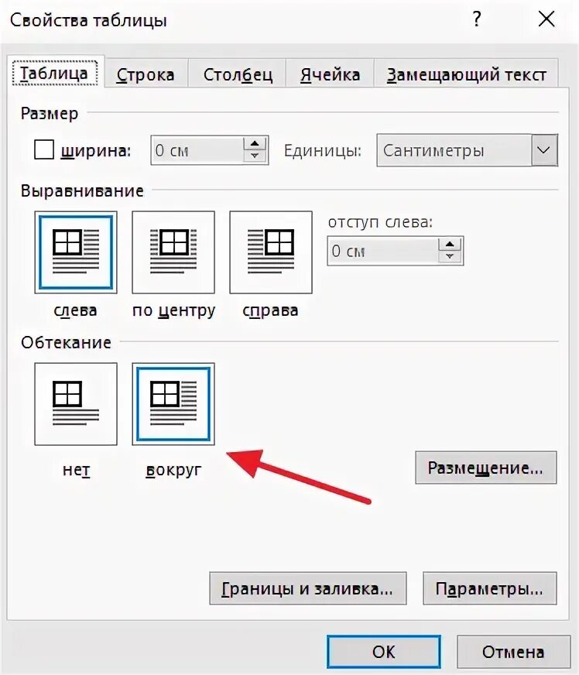This screenshot has width=579, height=675.
Task: Enable the 'ширина' width checkbox
Action: tap(44, 150)
